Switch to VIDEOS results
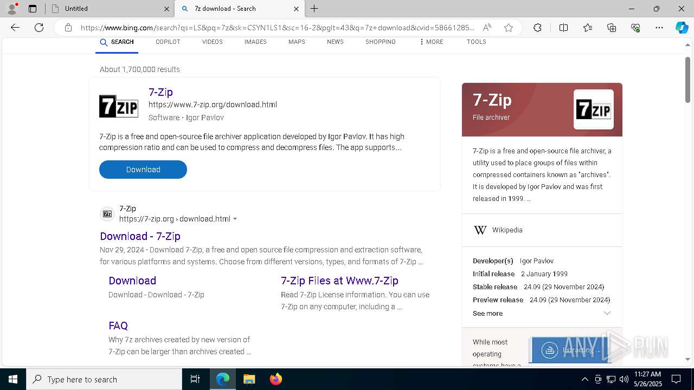Viewport: 694px width, 390px height. coord(212,42)
